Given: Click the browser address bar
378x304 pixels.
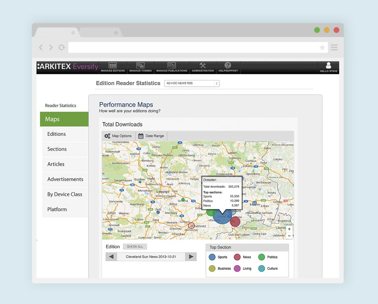Looking at the screenshot, I should (x=198, y=47).
